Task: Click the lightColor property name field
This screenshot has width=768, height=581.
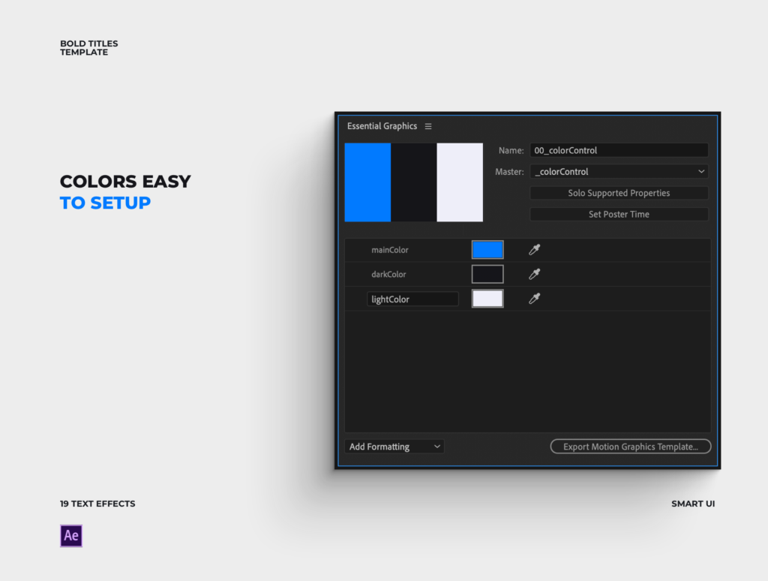Action: pyautogui.click(x=412, y=299)
